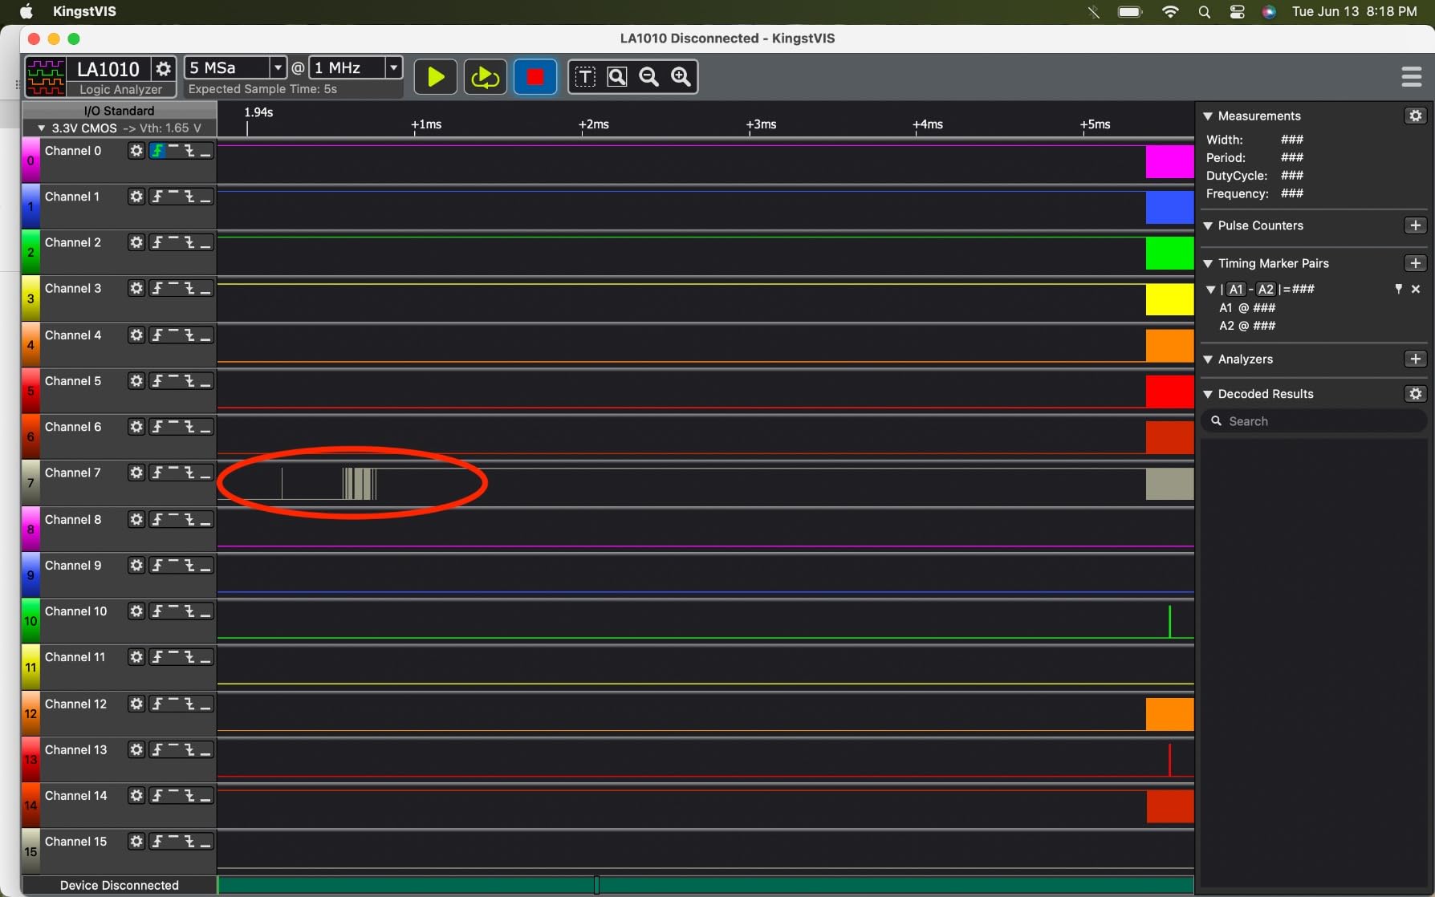Open Channel 7 settings gear

[x=136, y=473]
